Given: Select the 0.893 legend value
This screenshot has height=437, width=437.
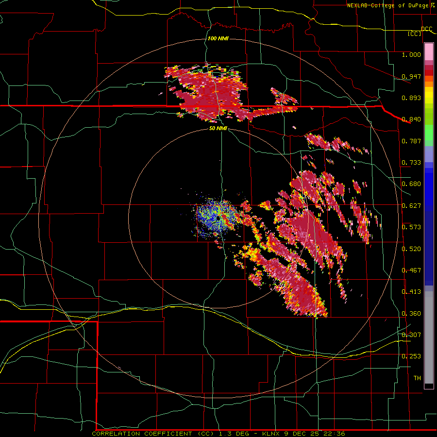Looking at the screenshot, I should point(411,98).
